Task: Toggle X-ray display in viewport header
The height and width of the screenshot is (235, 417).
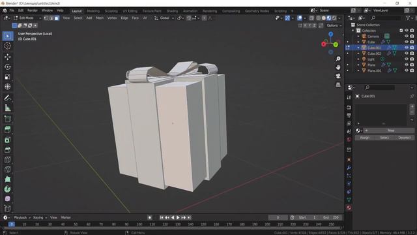Action: point(311,18)
